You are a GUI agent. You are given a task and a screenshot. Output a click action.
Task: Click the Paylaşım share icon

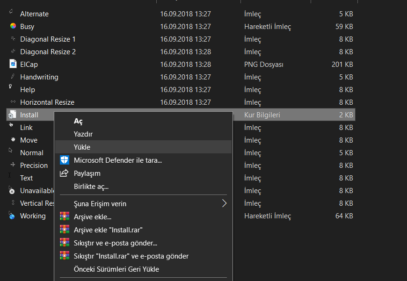pos(65,173)
